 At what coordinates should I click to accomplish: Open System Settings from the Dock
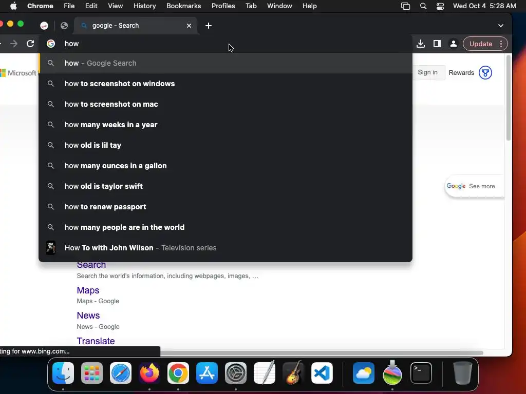coord(235,373)
